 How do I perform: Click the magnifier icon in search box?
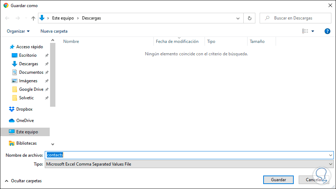point(267,18)
